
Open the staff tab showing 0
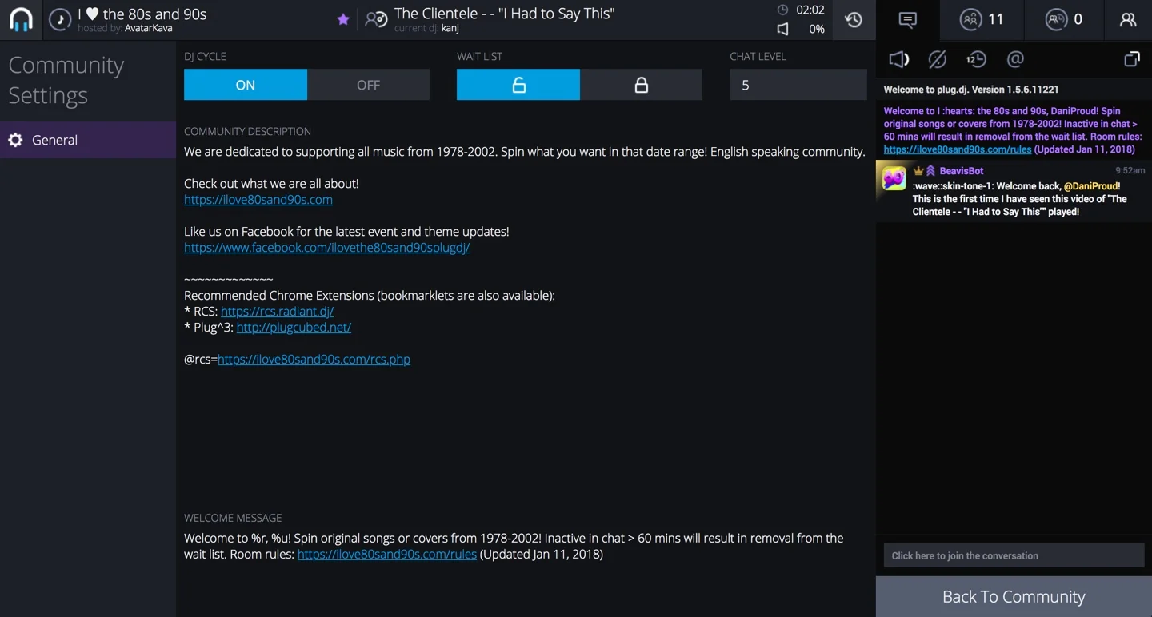[x=1064, y=20]
